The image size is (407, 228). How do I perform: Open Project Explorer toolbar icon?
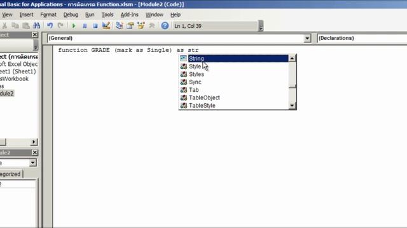click(x=120, y=25)
